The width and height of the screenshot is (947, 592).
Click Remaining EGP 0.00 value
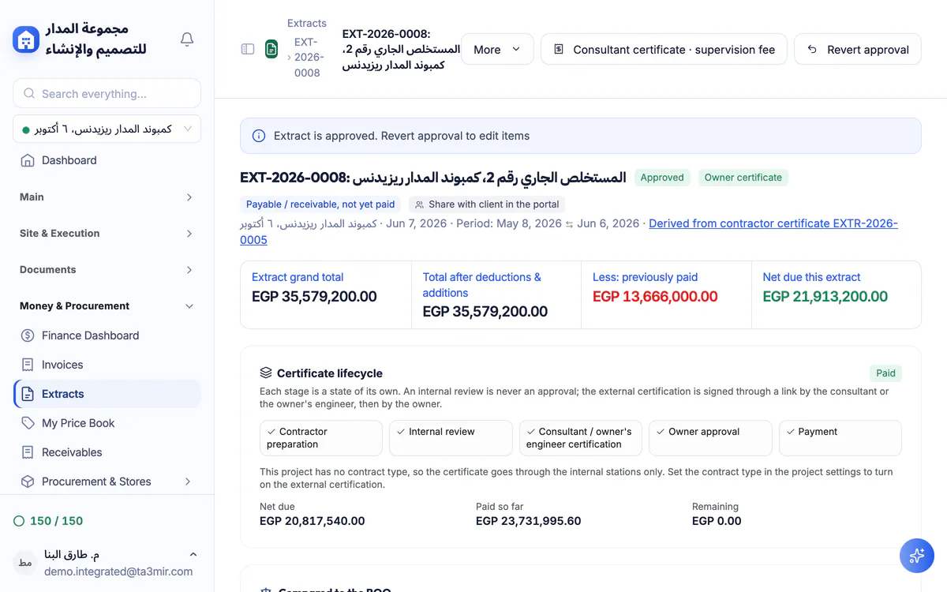(x=717, y=521)
